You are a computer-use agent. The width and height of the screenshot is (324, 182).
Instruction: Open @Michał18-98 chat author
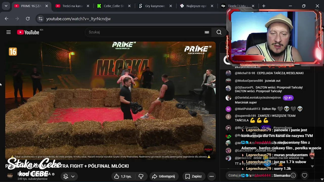245,73
